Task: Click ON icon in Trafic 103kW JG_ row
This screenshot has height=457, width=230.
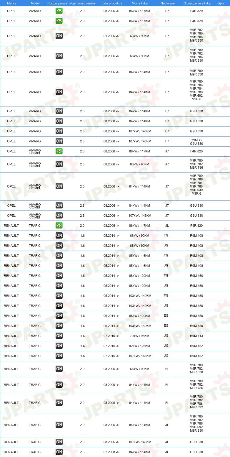Action: coord(59,306)
